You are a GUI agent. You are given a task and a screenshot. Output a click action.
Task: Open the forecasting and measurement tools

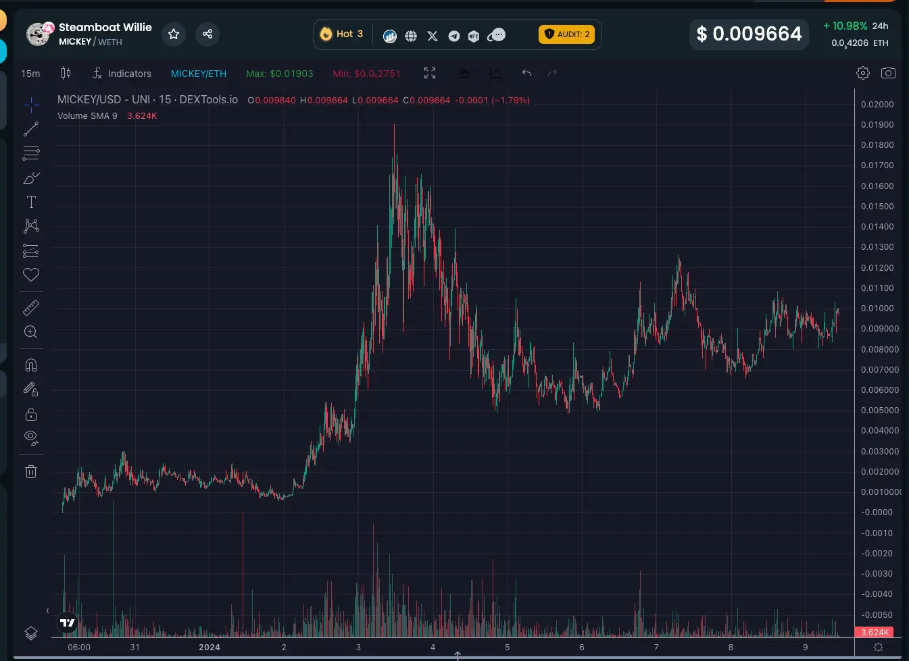pyautogui.click(x=31, y=250)
